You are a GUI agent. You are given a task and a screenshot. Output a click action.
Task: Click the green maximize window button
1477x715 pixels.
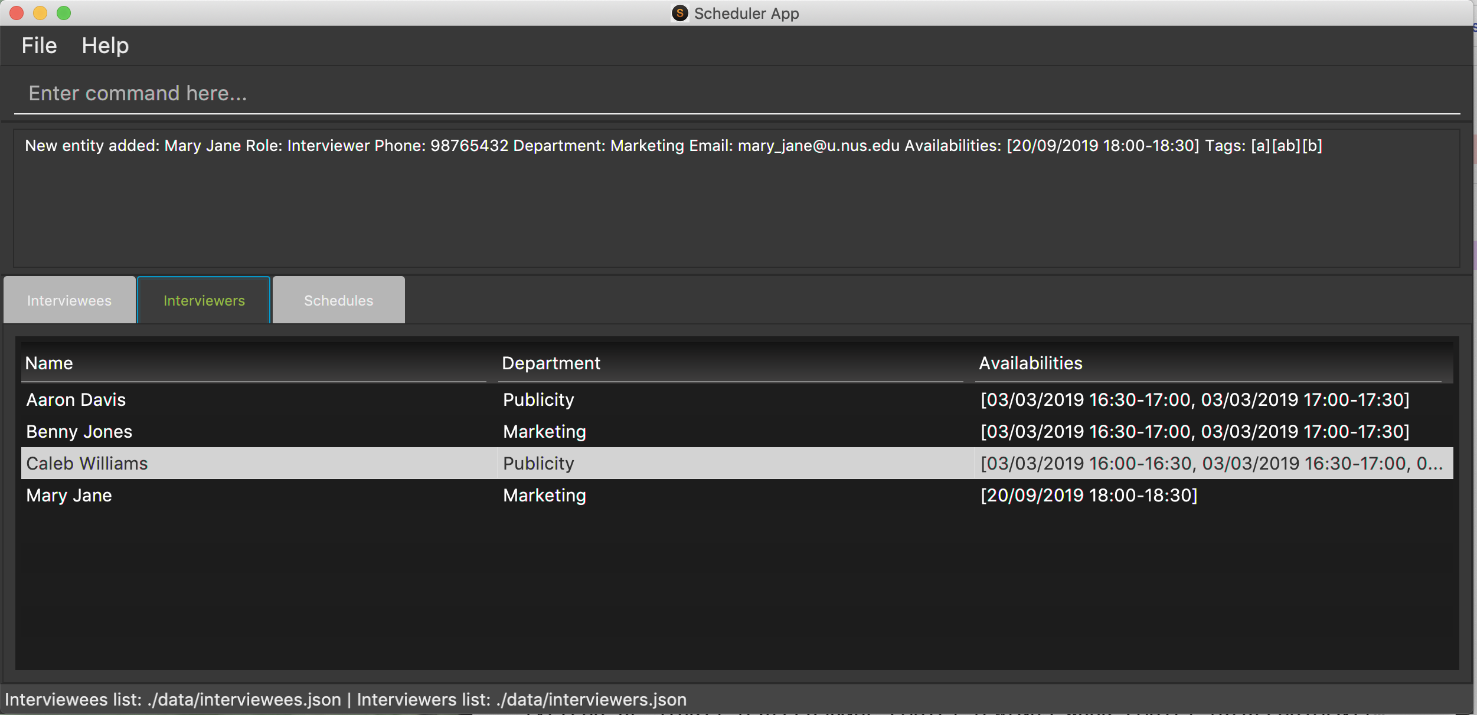coord(64,13)
